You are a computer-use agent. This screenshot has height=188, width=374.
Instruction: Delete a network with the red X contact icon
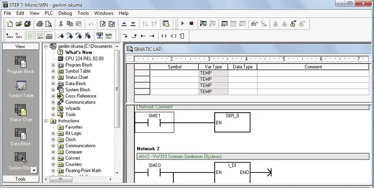click(x=18, y=36)
